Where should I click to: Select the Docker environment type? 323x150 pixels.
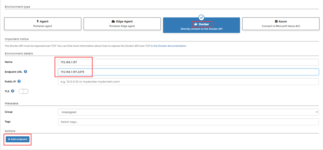point(201,25)
